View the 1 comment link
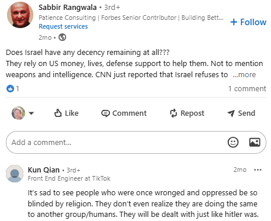The height and width of the screenshot is (221, 271). [x=247, y=89]
